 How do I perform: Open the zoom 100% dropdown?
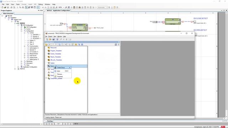[x=64, y=7]
